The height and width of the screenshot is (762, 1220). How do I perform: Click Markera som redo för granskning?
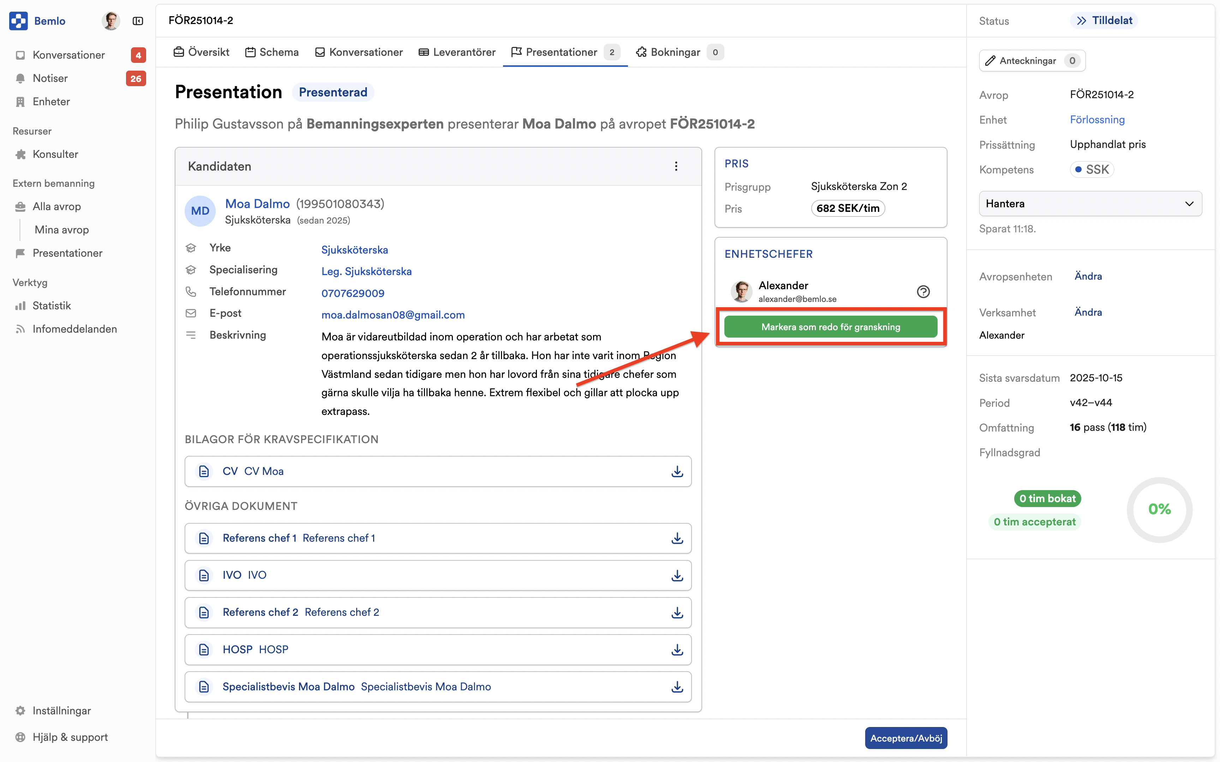click(831, 327)
